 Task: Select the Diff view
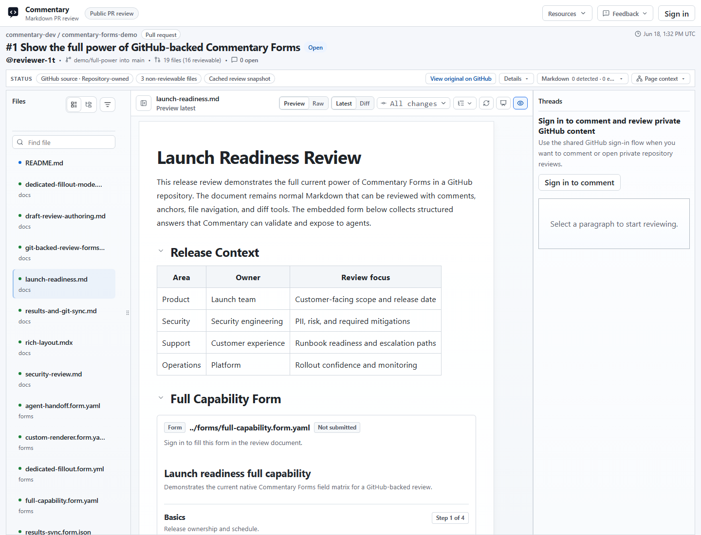pos(365,104)
